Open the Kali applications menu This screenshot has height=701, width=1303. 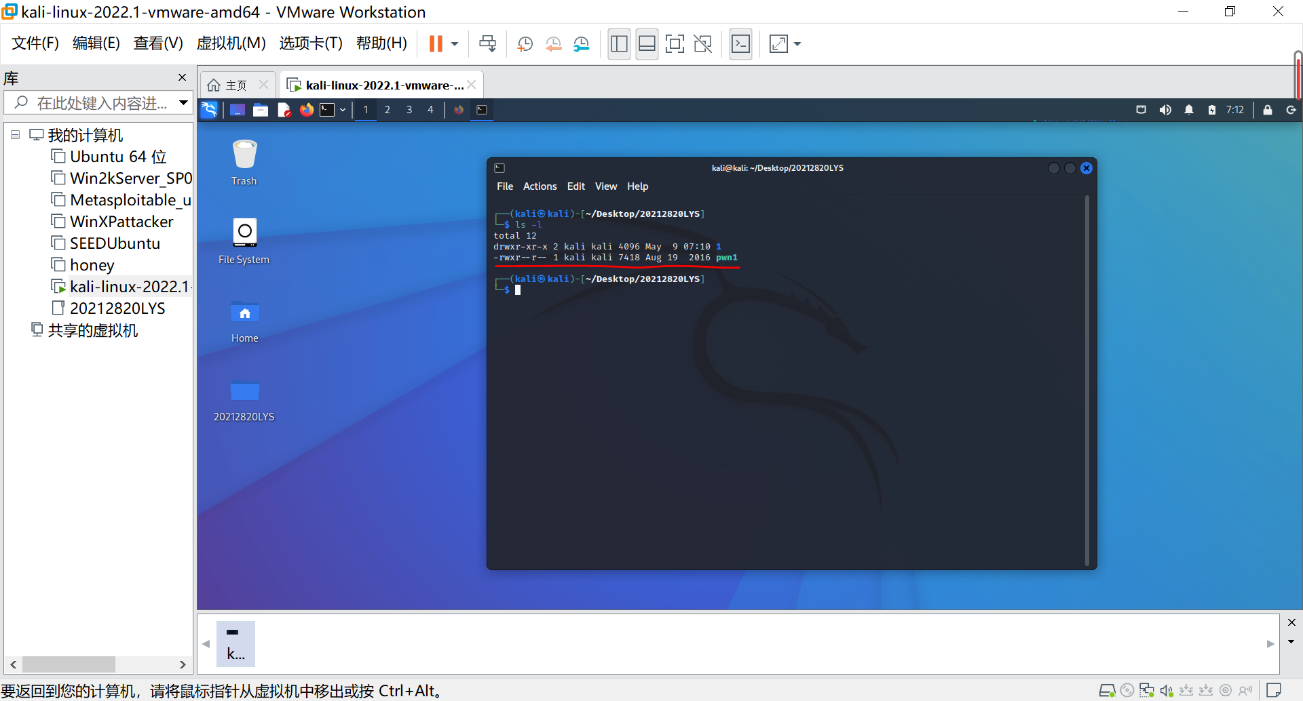coord(209,110)
